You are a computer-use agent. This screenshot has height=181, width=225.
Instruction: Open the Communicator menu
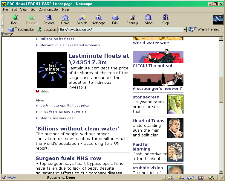click(x=48, y=10)
